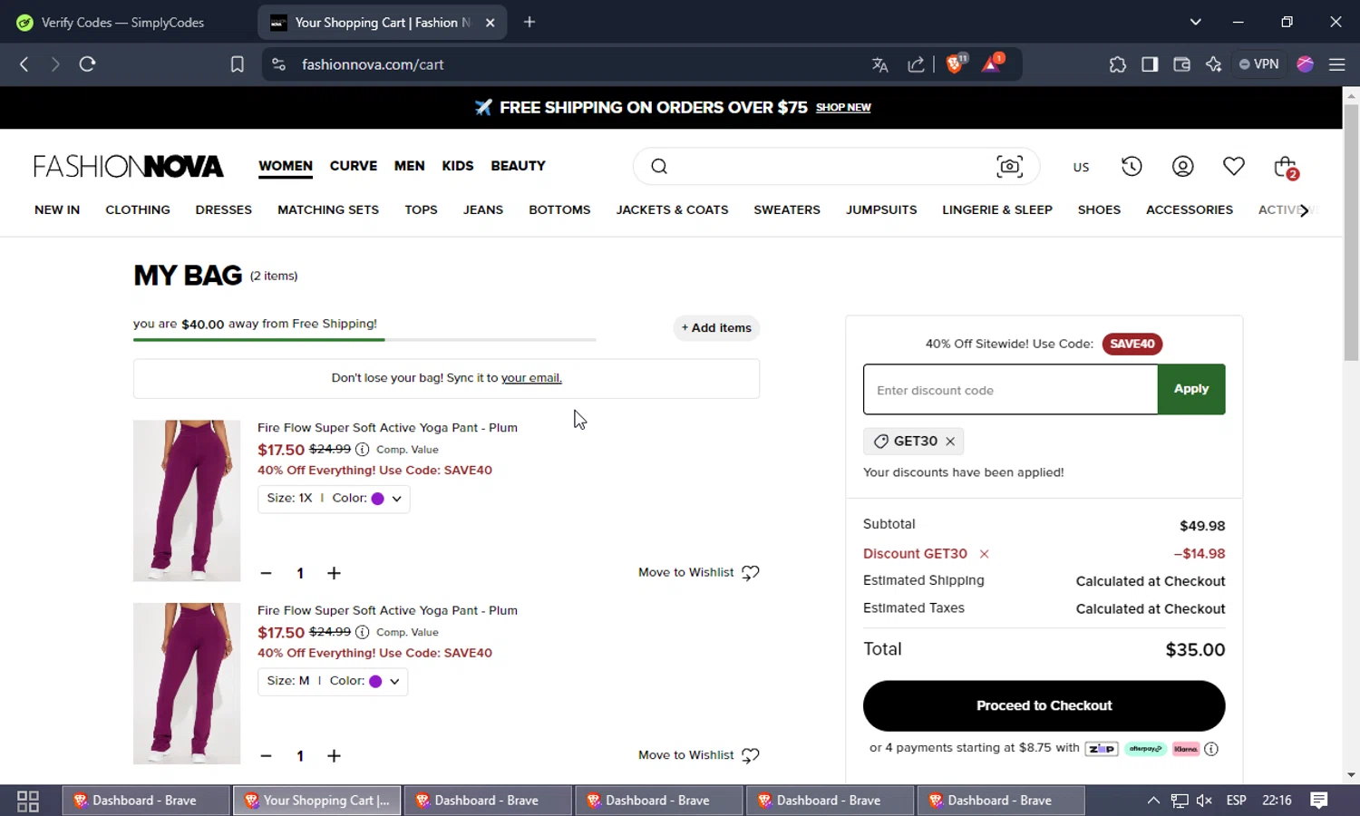Expand the Size 1X color dropdown
Screen dimensions: 1360x816
(334, 499)
